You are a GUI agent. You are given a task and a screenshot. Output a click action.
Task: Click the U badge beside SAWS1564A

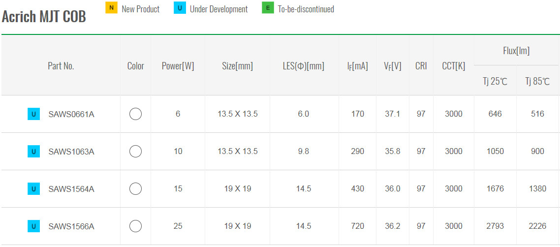(x=33, y=189)
